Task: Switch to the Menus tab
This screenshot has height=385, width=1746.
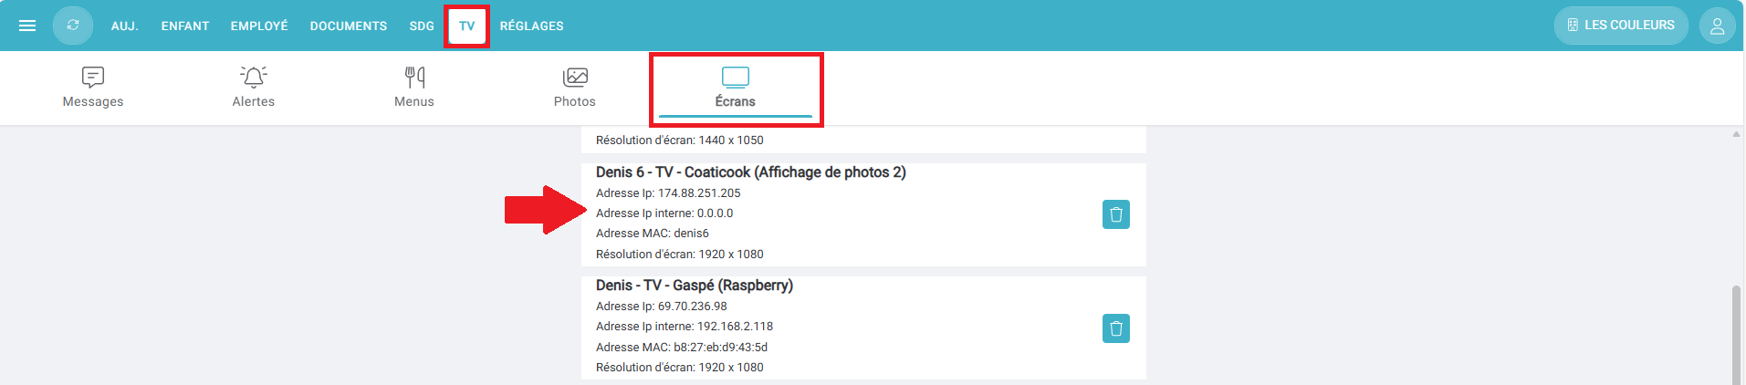Action: pos(414,88)
